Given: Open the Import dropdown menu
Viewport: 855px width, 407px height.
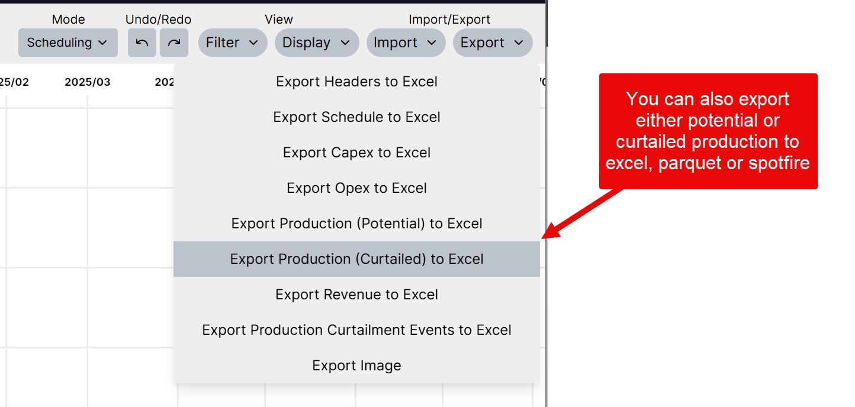Looking at the screenshot, I should point(406,43).
